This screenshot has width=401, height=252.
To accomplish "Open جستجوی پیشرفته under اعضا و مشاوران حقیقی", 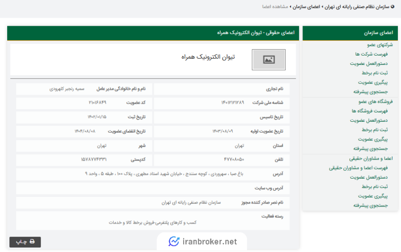I will [371, 206].
